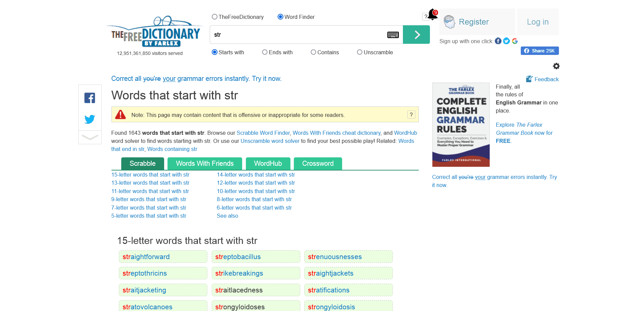Jump to 14-letter words that start with str

point(256,175)
